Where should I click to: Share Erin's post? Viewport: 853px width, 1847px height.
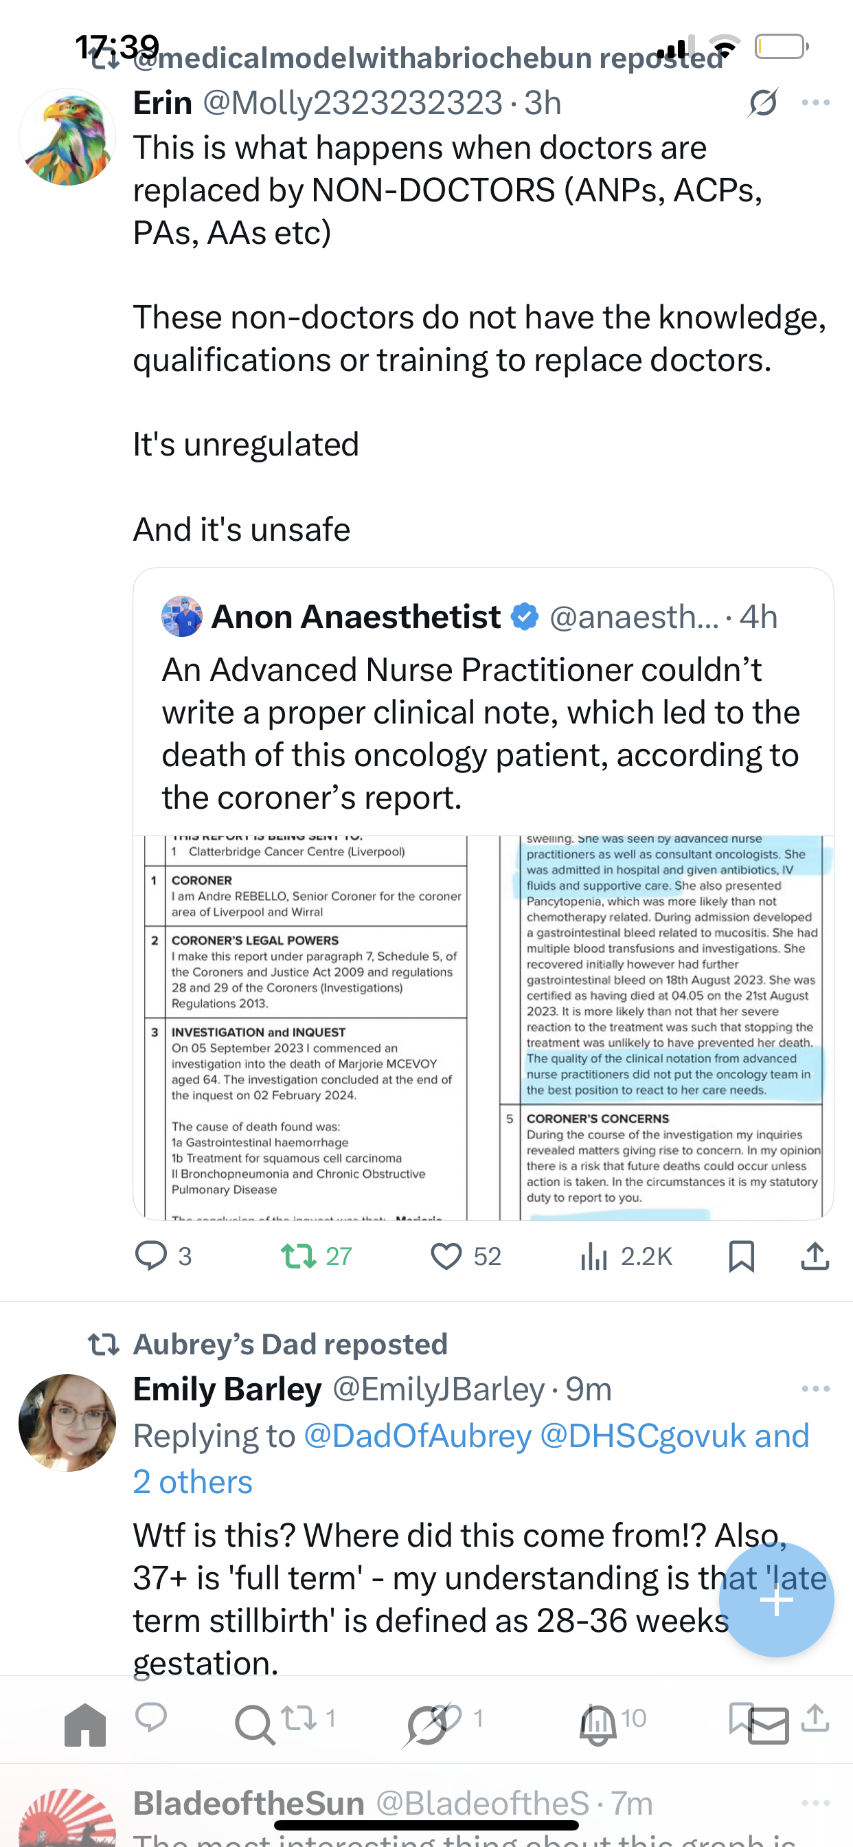tap(815, 1255)
